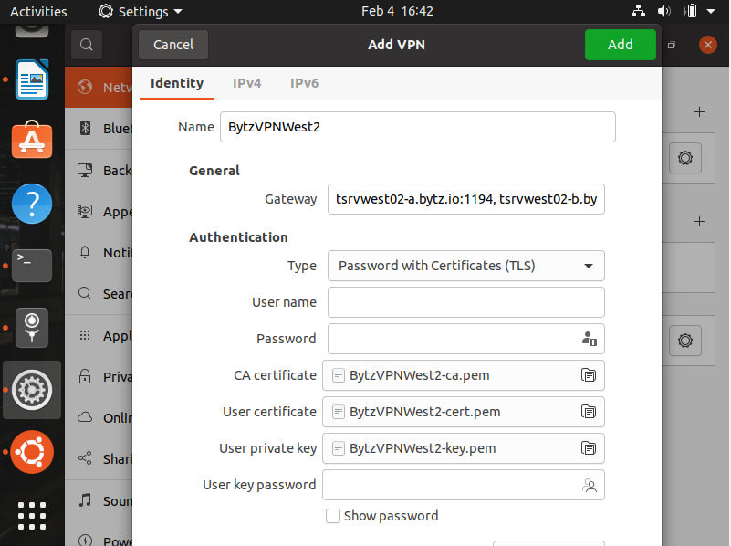Click the file chooser icon for User private key
Screen dimensions: 731x546
[x=589, y=448]
